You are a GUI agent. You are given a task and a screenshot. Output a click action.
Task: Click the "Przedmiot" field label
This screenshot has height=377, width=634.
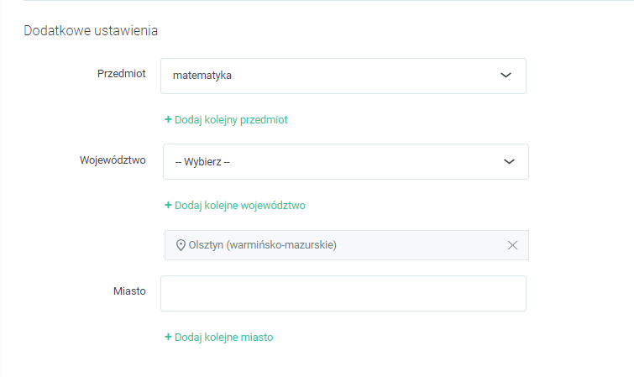122,74
